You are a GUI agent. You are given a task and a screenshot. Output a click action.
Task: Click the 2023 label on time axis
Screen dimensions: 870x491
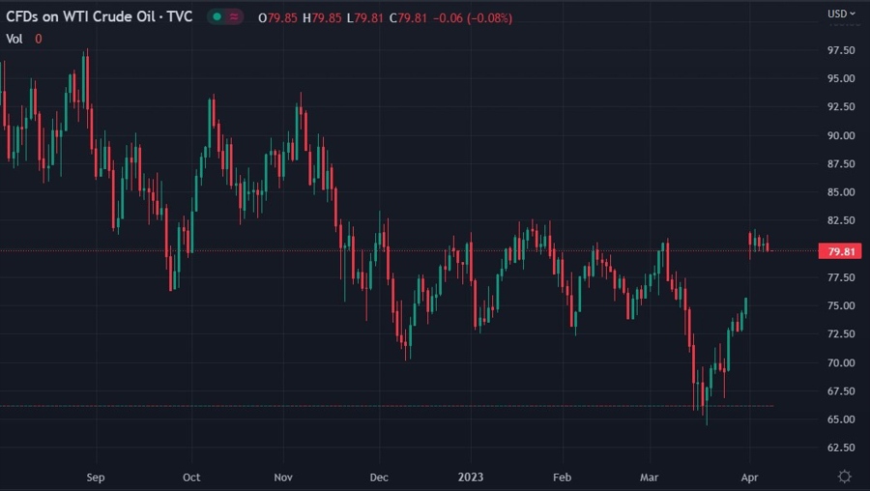pos(471,477)
